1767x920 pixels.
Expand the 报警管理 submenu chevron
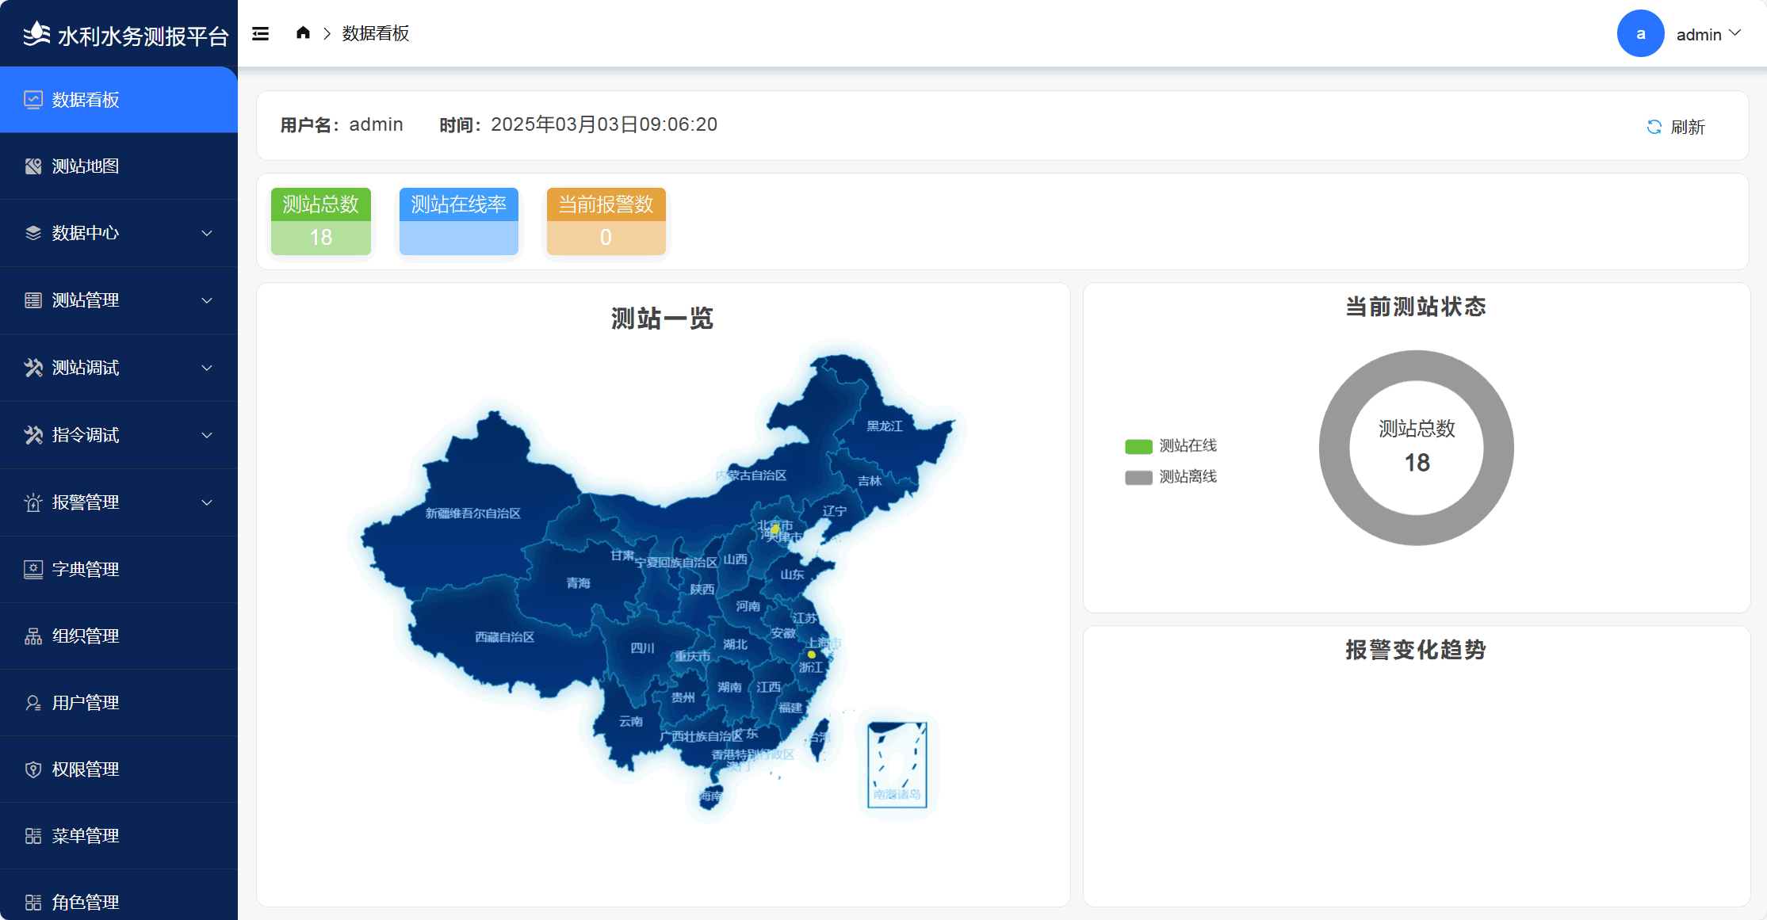point(207,502)
